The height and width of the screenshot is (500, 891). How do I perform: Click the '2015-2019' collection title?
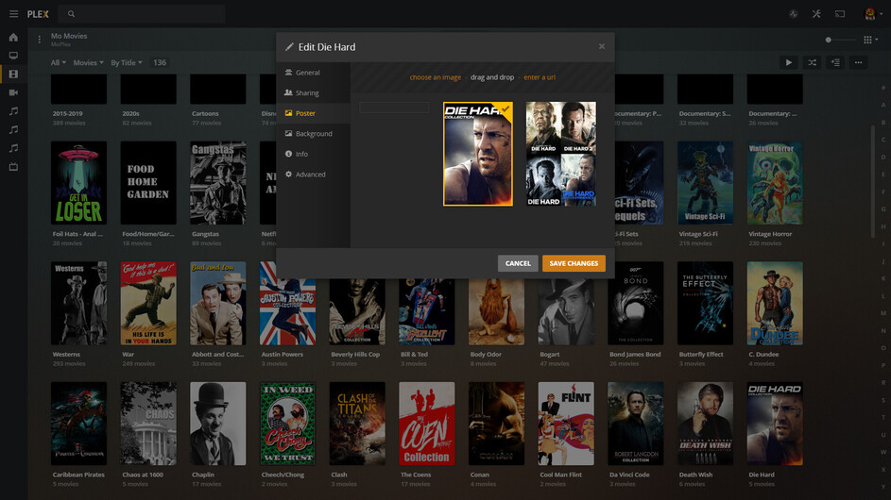tap(68, 113)
